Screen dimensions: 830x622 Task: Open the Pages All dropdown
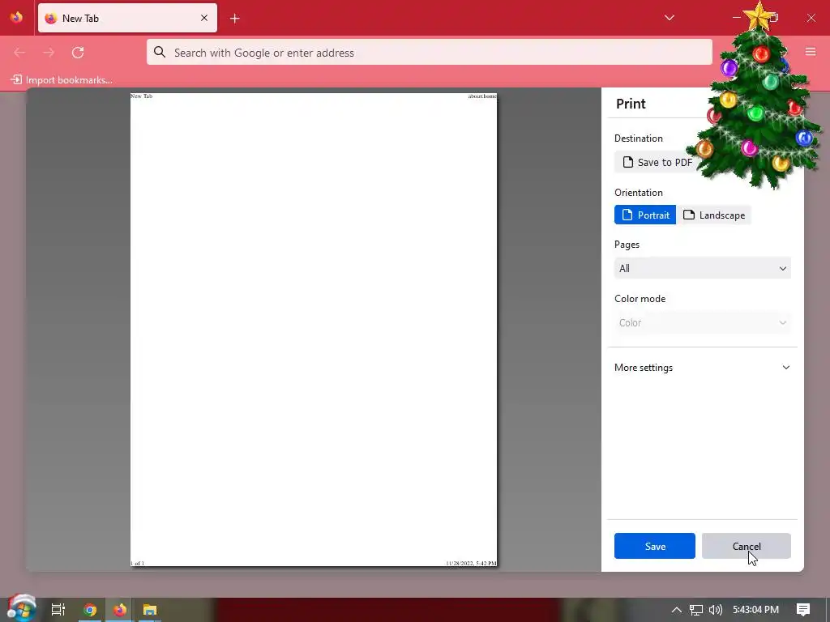point(703,269)
